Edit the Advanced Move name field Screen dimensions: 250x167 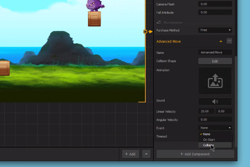215,52
